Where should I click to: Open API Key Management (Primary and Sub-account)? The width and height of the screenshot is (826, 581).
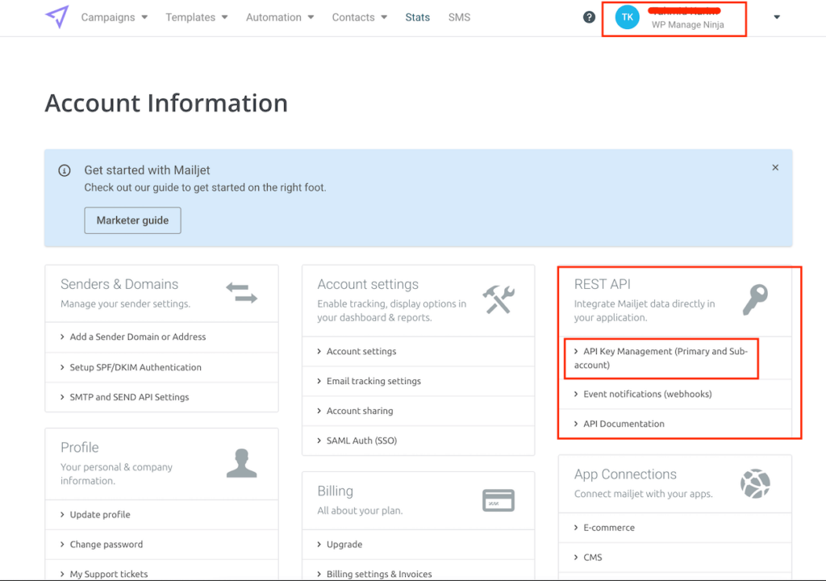point(661,358)
